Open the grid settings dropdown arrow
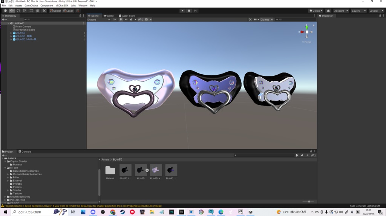Image resolution: width=386 pixels, height=216 pixels. pos(151,20)
